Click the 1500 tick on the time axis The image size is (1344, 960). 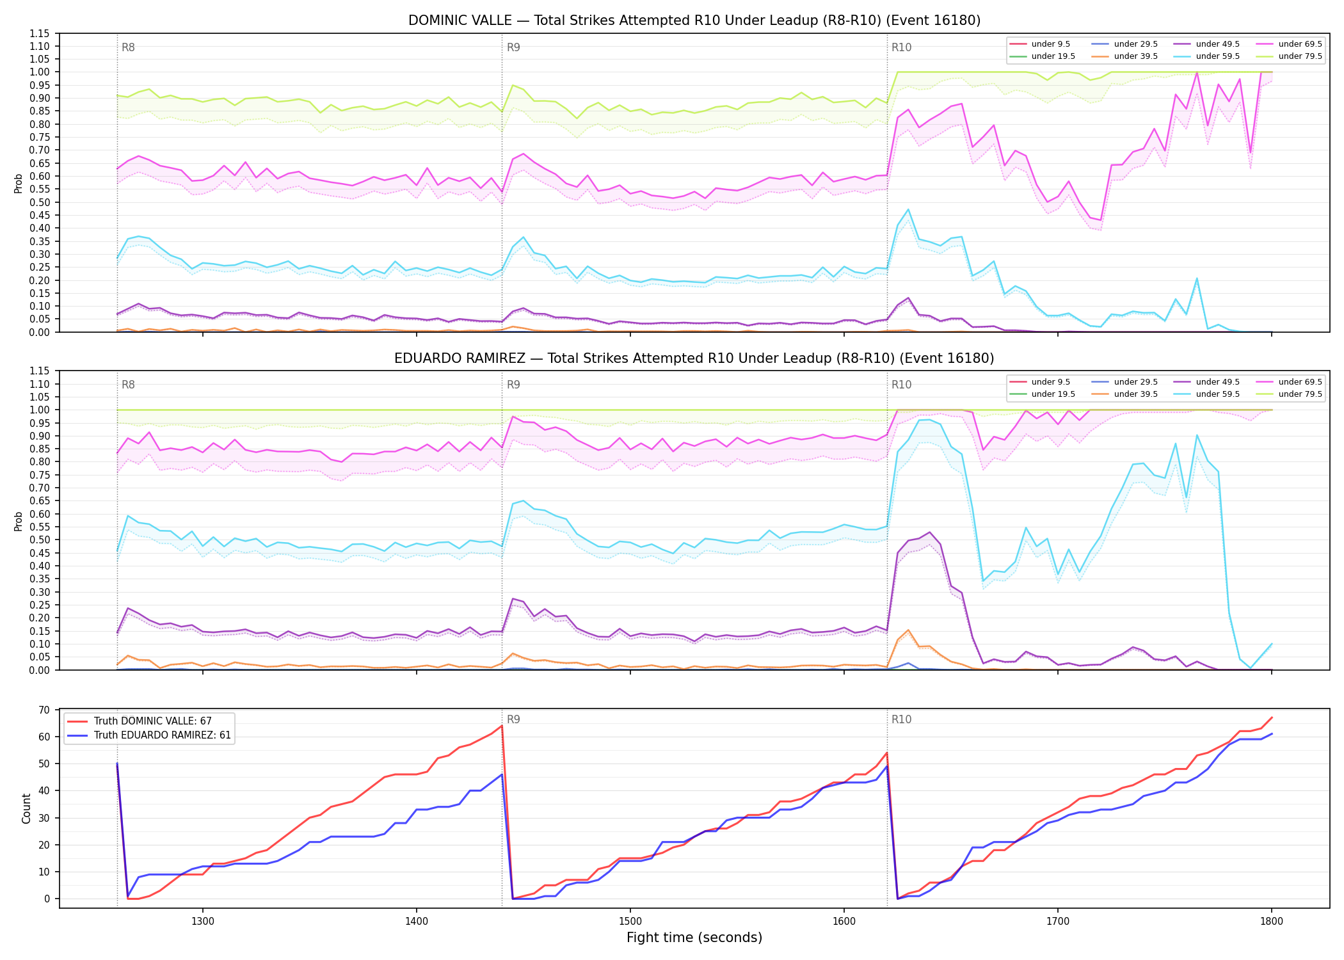630,921
